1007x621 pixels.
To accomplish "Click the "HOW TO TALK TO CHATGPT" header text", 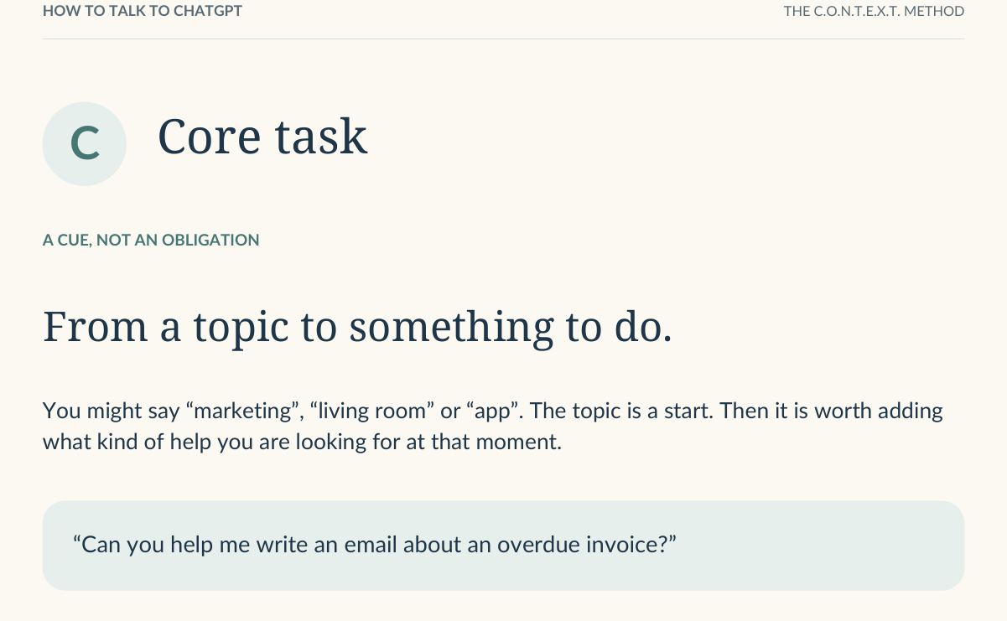I will click(143, 12).
